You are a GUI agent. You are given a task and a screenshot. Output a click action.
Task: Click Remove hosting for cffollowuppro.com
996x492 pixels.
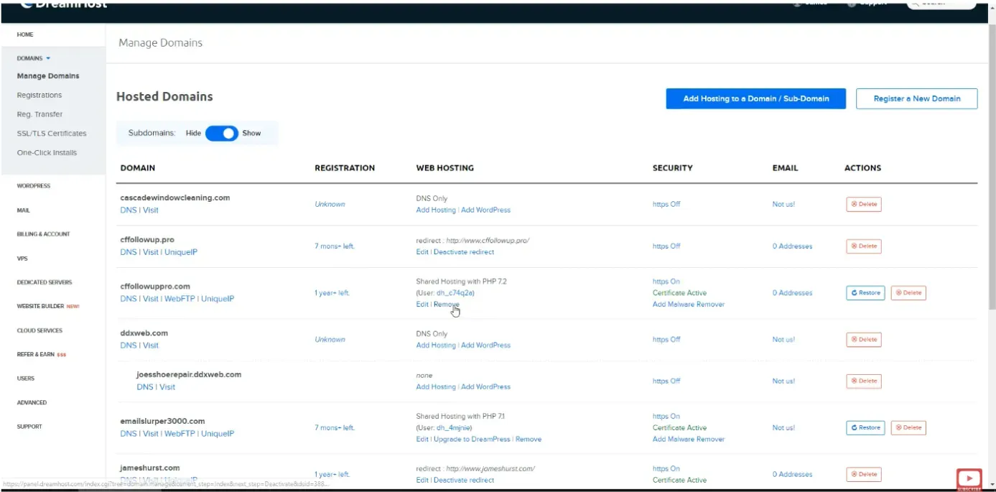pyautogui.click(x=447, y=305)
